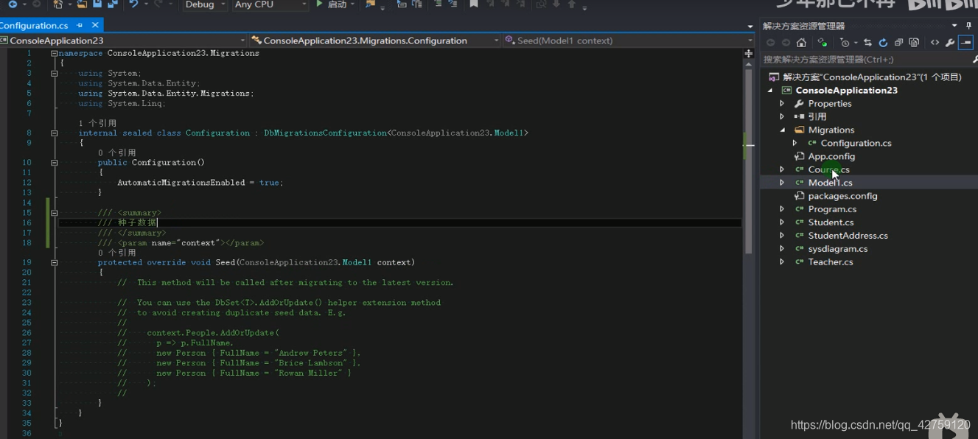Toggle the pending changes filter icon
Image resolution: width=978 pixels, height=439 pixels.
click(845, 43)
